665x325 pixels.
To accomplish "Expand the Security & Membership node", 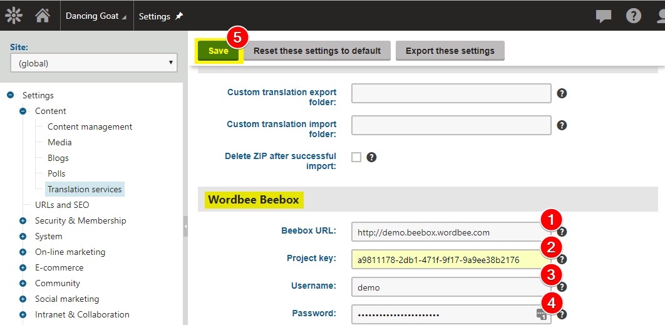I will click(x=23, y=220).
